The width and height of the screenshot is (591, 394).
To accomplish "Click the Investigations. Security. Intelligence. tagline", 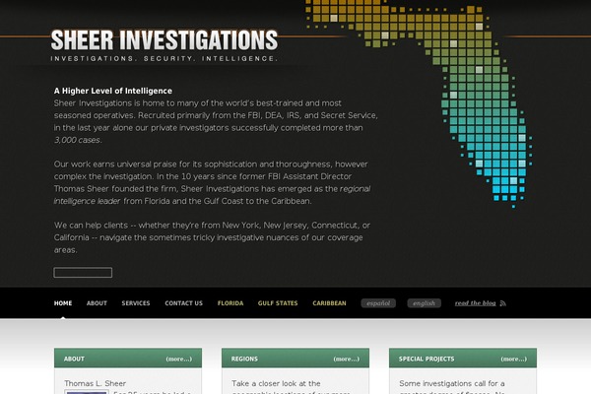I will click(x=164, y=58).
